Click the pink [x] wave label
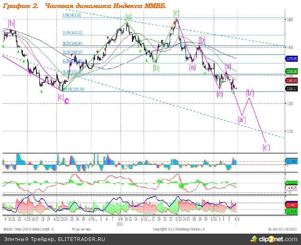Image resolution: width=301 pixels, height=245 pixels. 228,67
